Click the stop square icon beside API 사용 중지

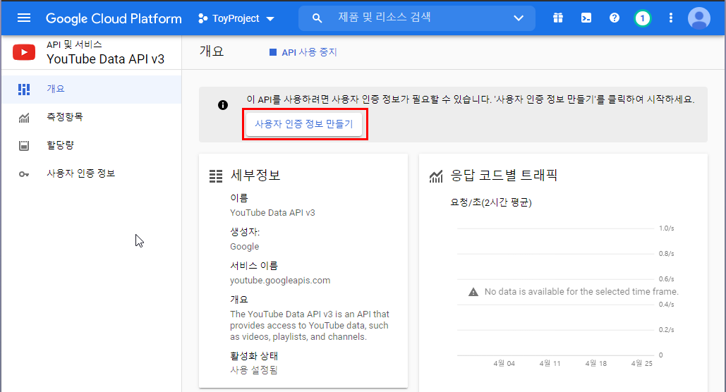(x=273, y=52)
